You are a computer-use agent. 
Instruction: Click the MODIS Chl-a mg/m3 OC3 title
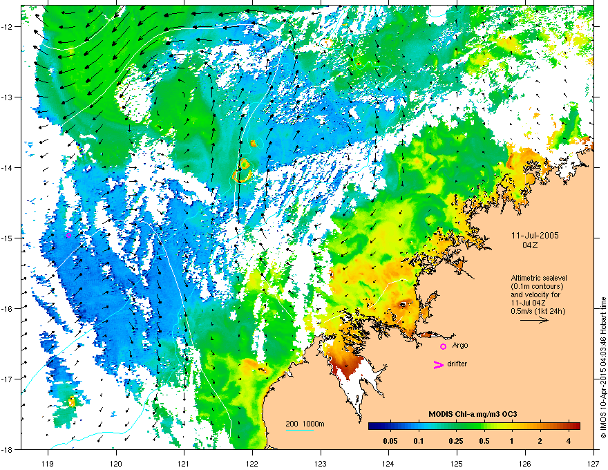(x=473, y=414)
